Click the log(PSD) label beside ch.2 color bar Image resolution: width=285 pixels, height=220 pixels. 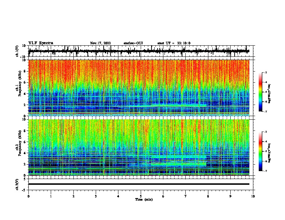click(x=270, y=153)
